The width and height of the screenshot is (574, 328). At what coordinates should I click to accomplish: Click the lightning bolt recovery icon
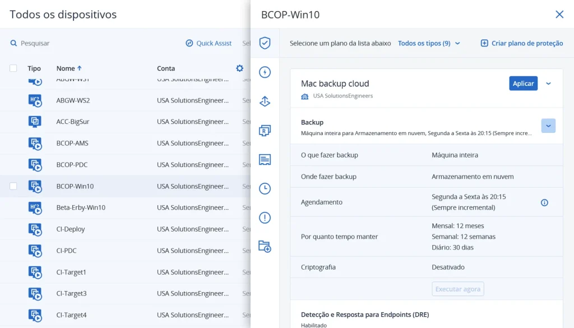[x=265, y=72]
